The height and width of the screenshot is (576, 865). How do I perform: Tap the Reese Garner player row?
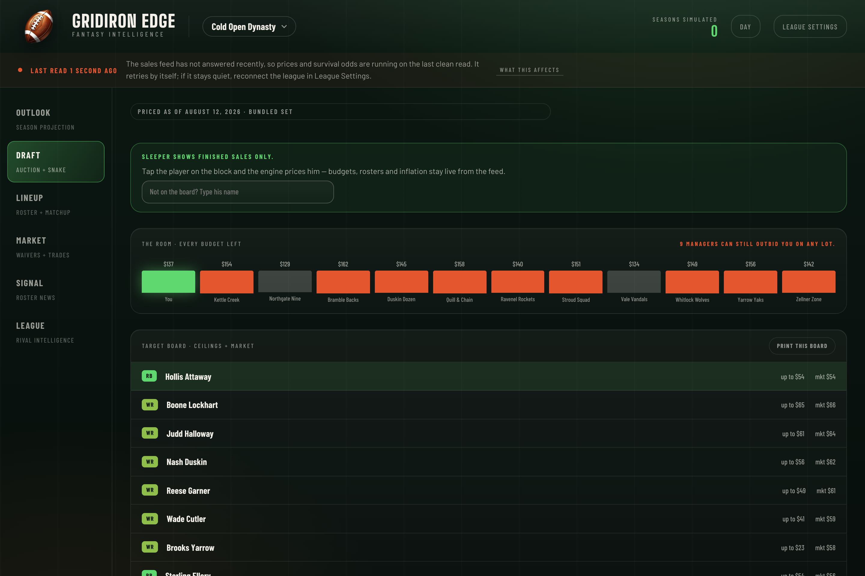tap(488, 490)
